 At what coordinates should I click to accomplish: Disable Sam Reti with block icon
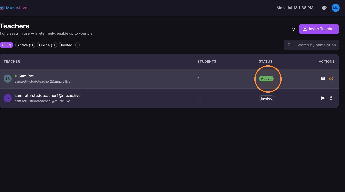pyautogui.click(x=331, y=79)
